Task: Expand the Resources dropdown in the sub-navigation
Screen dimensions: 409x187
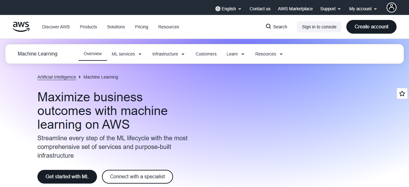Action: [x=268, y=54]
